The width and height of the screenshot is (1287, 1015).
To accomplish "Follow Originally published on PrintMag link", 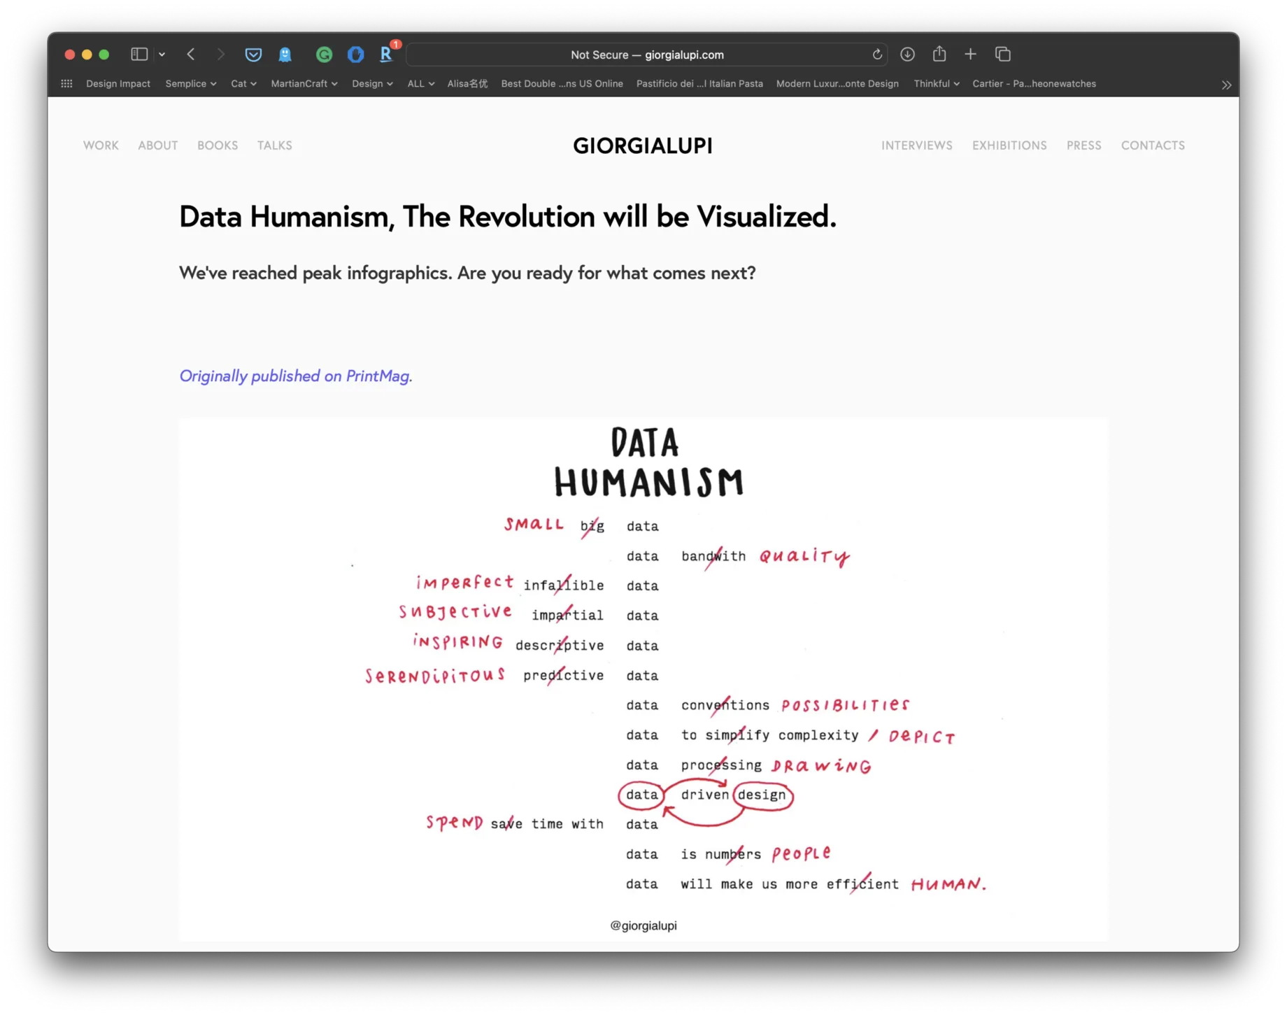I will pos(296,376).
